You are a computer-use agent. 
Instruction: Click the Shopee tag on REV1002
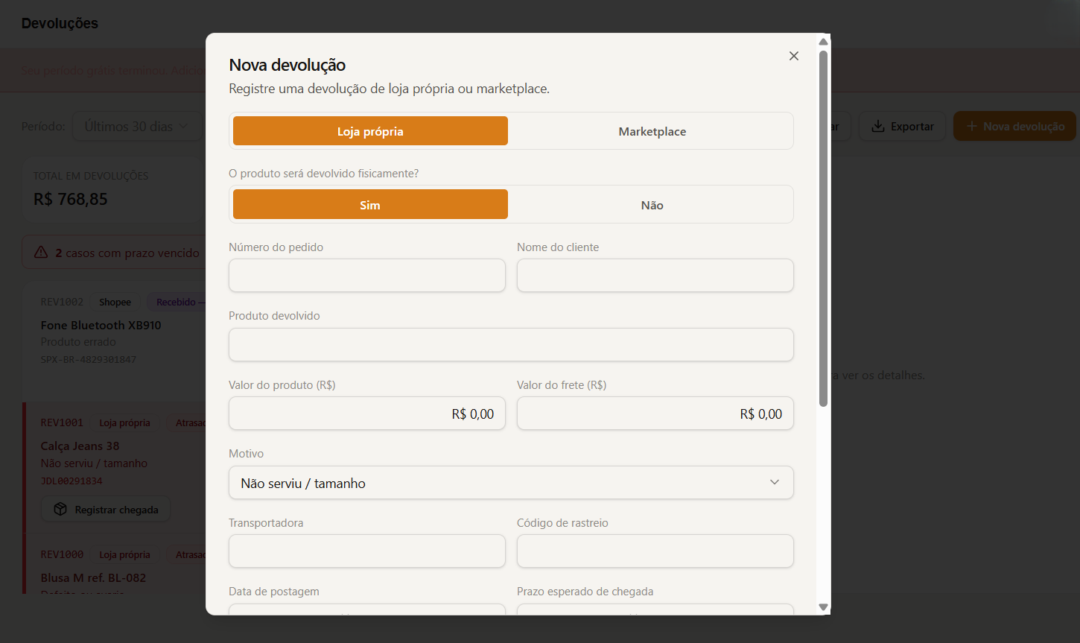coord(115,302)
